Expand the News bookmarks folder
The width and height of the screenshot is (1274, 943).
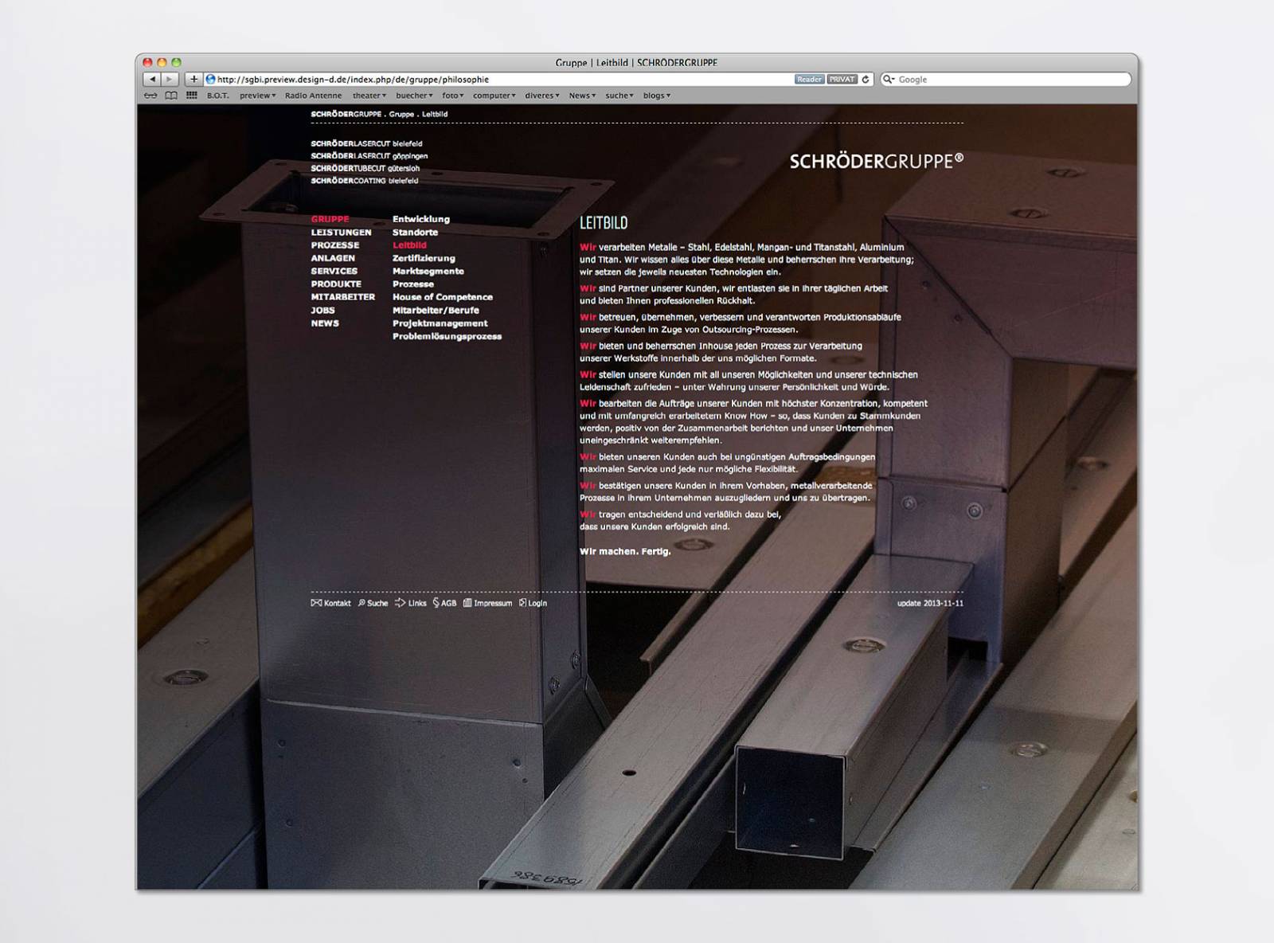[x=583, y=96]
